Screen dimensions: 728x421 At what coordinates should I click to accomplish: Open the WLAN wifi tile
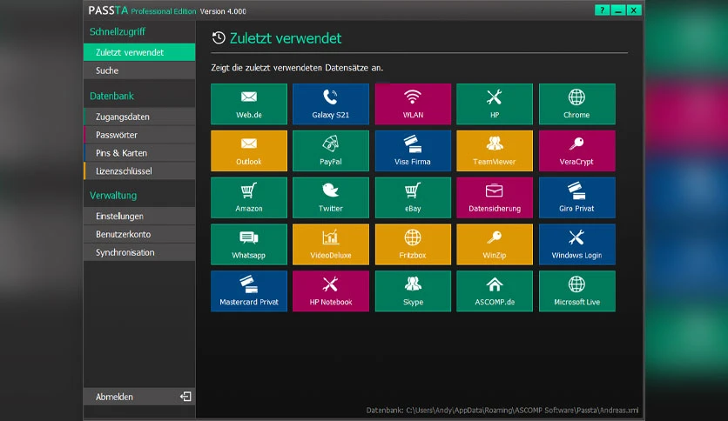413,104
